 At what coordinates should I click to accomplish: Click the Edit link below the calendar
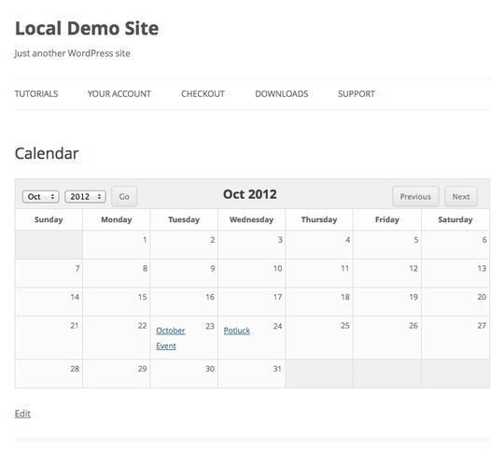(22, 414)
